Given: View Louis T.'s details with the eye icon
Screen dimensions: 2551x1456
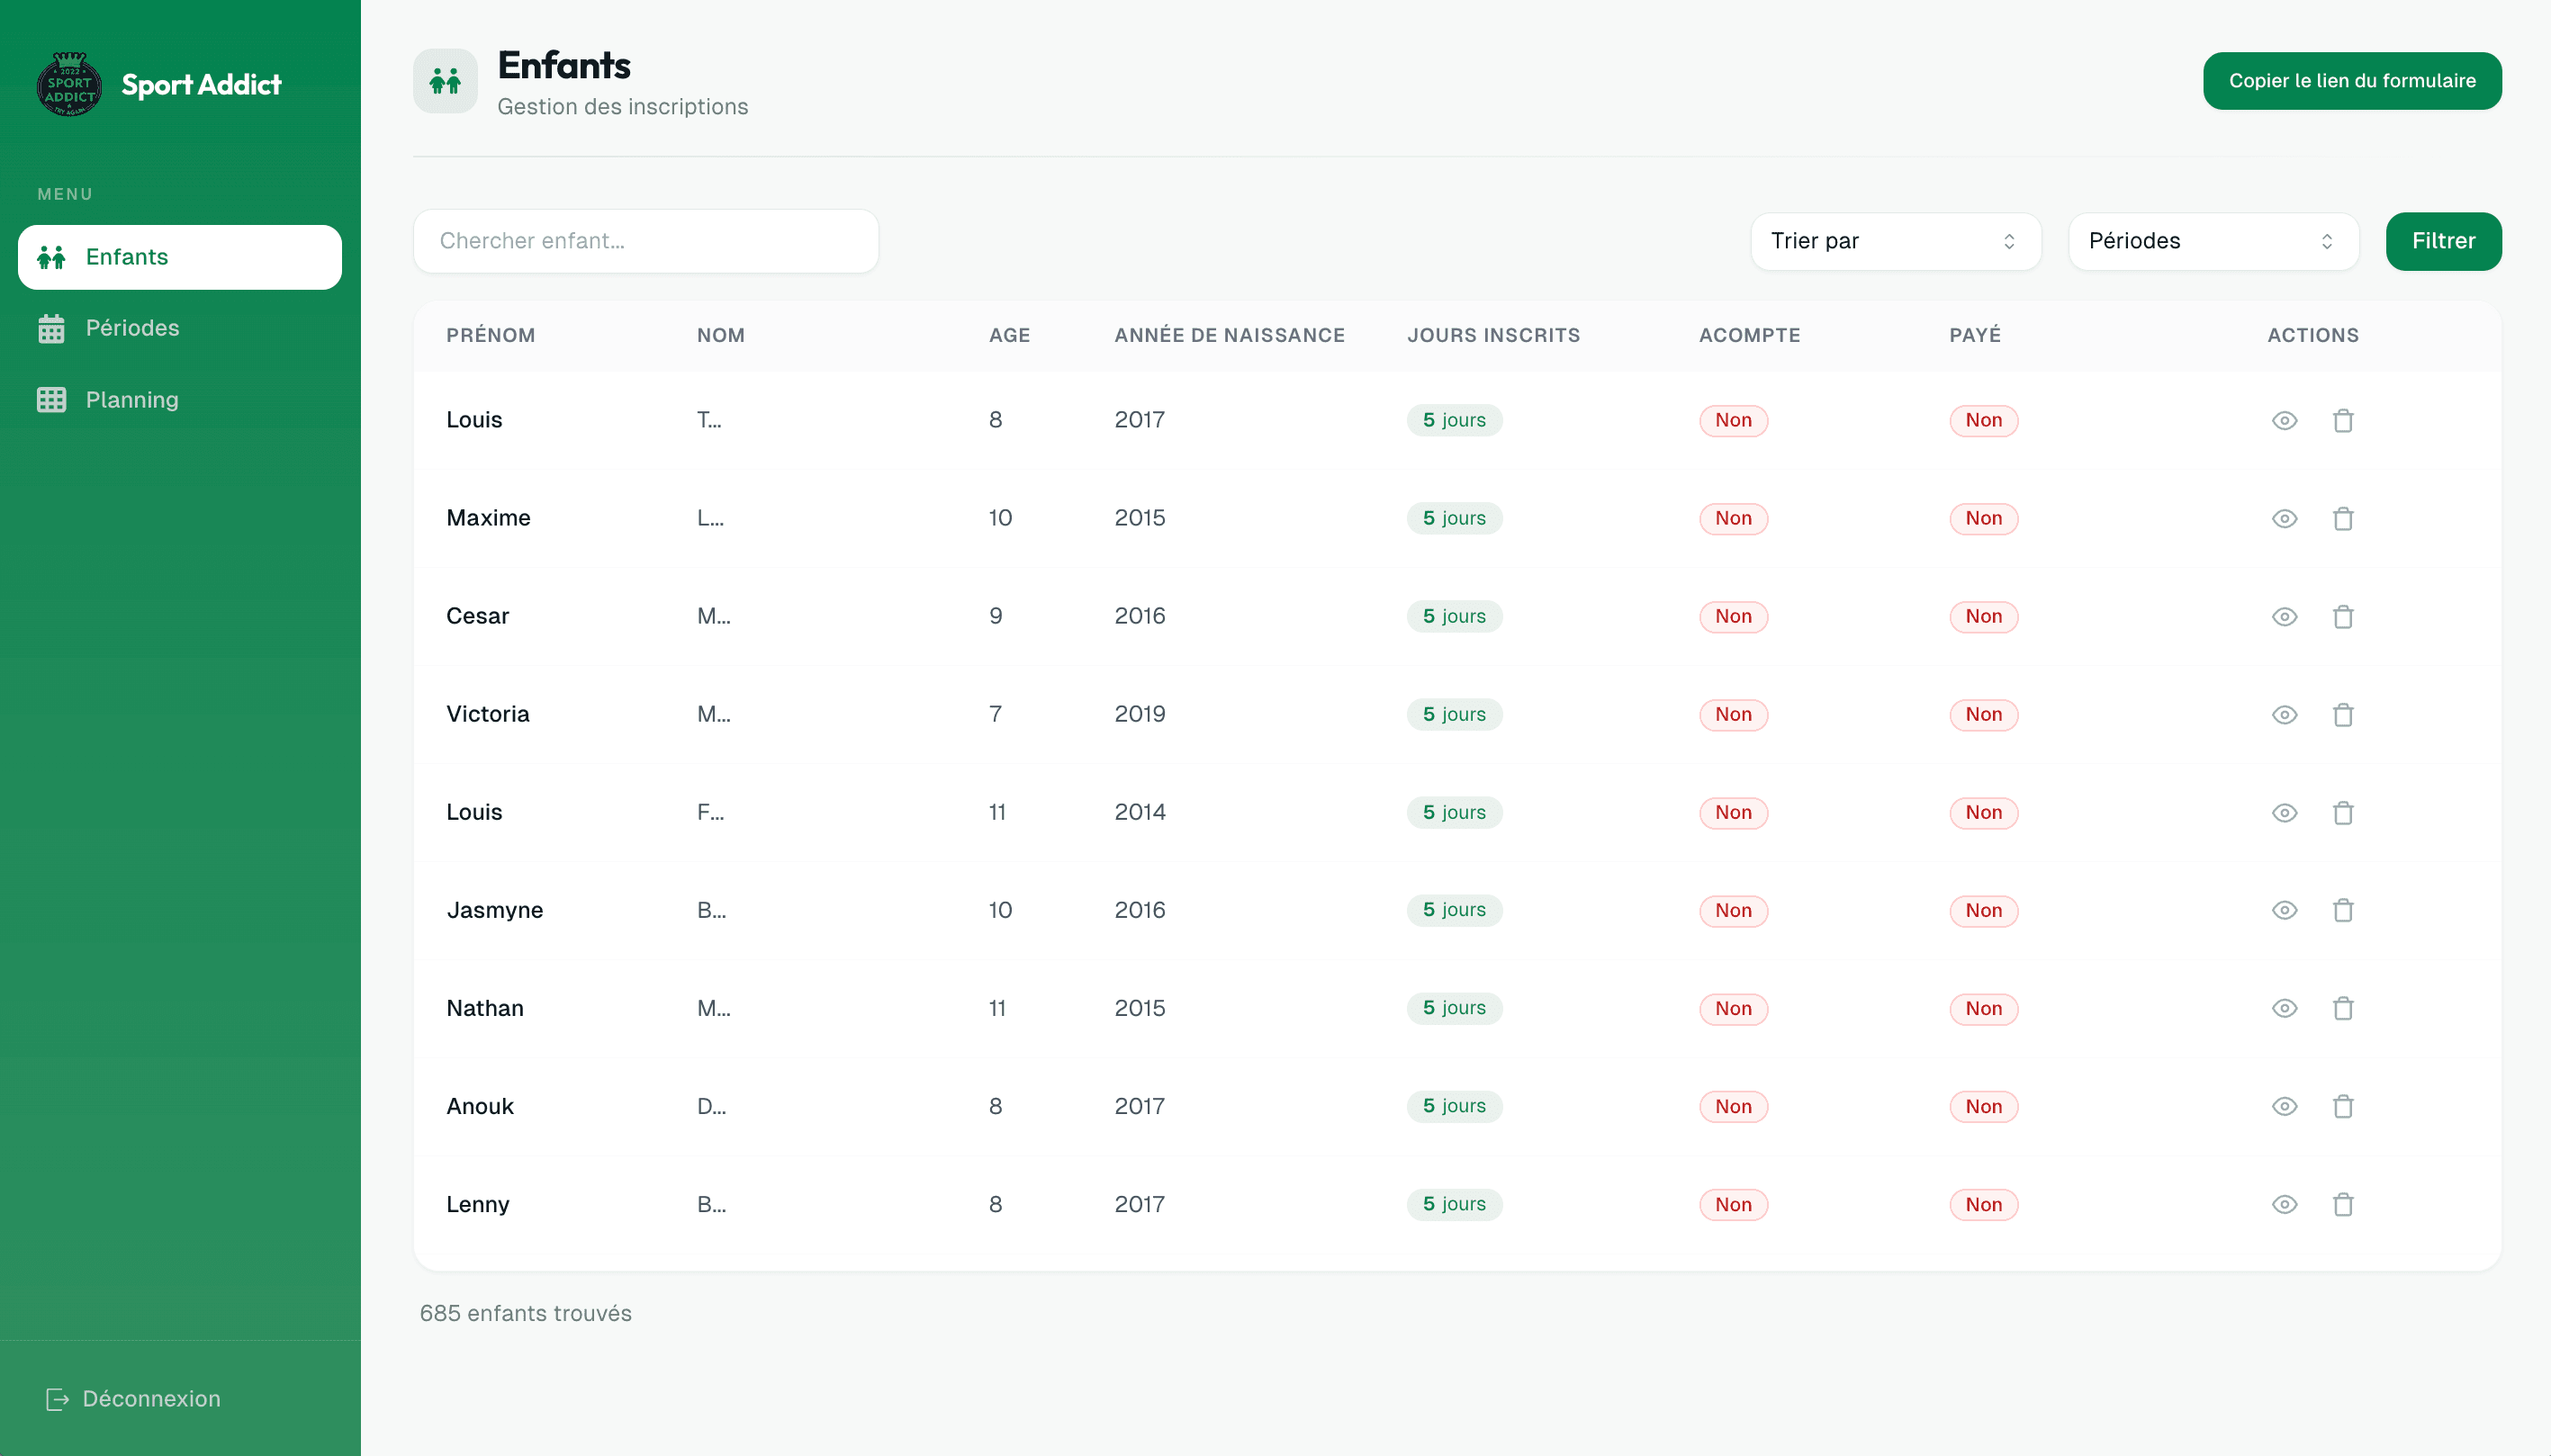Looking at the screenshot, I should pos(2284,420).
